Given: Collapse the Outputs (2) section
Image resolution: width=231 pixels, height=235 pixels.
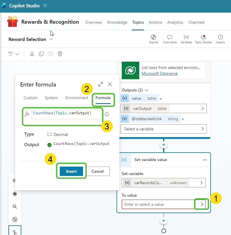Looking at the screenshot, I should [x=147, y=90].
